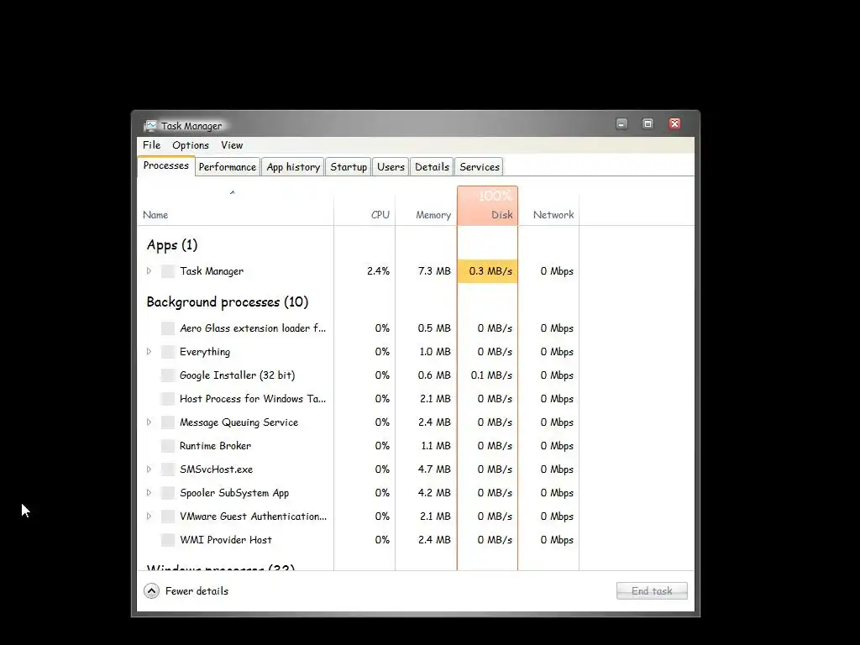Screen dimensions: 860x645
Task: Click the Fewer details link
Action: [197, 590]
